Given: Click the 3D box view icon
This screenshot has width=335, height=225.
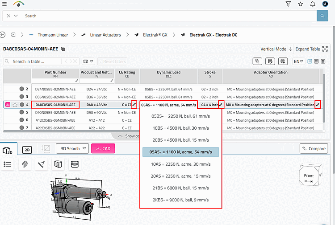Looking at the screenshot, I should [x=58, y=164].
